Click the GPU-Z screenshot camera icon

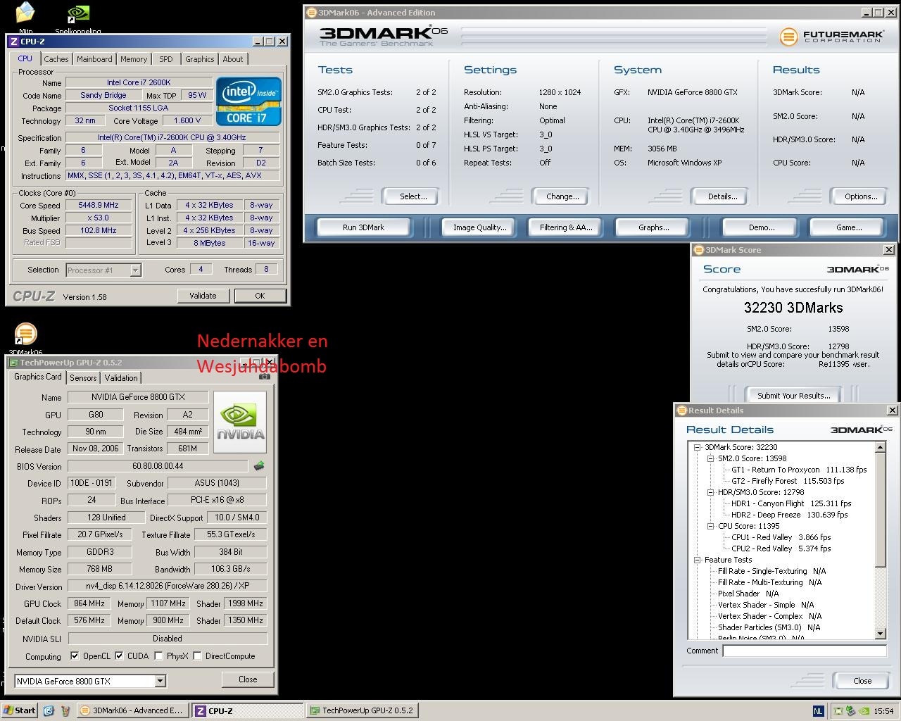pyautogui.click(x=265, y=377)
